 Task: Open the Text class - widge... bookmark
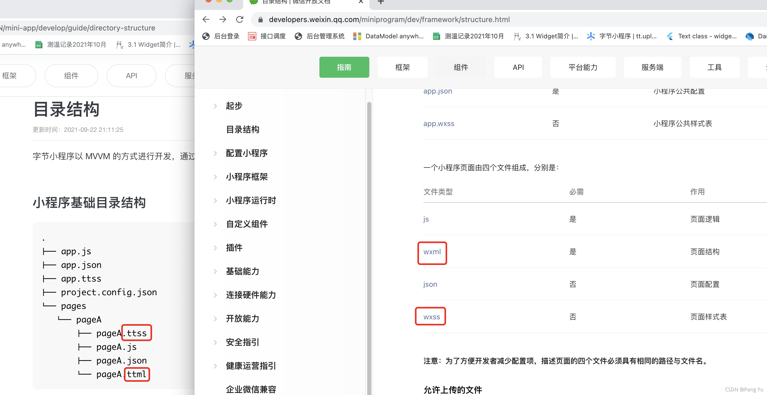coord(702,36)
